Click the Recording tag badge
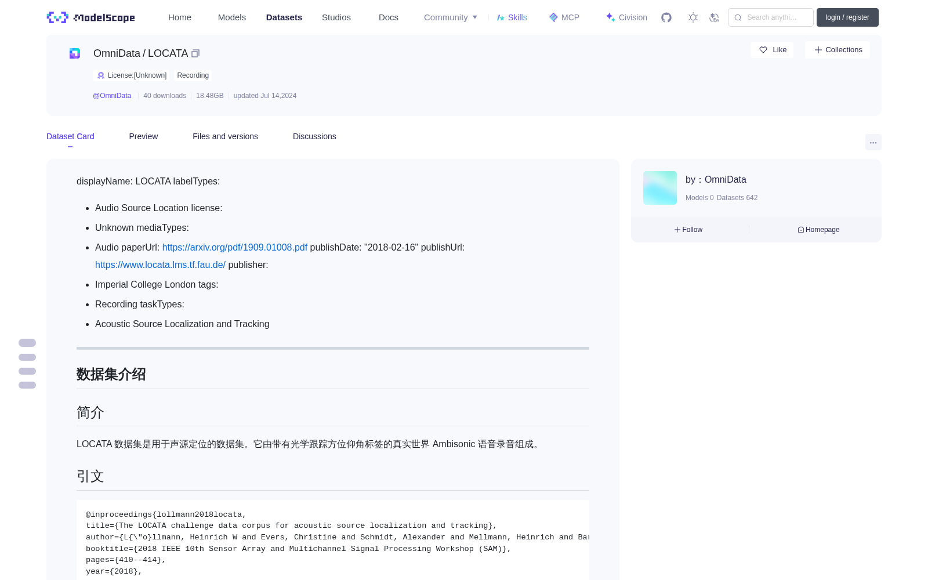This screenshot has height=580, width=928. click(x=193, y=75)
